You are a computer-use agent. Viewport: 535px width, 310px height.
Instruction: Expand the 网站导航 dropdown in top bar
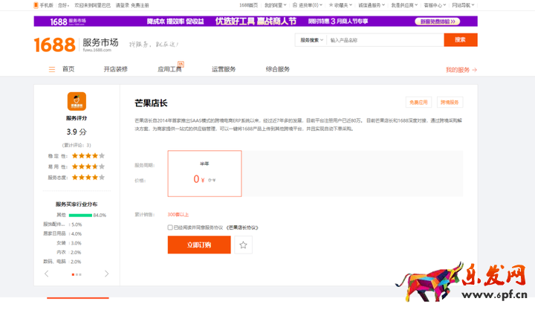pos(461,4)
